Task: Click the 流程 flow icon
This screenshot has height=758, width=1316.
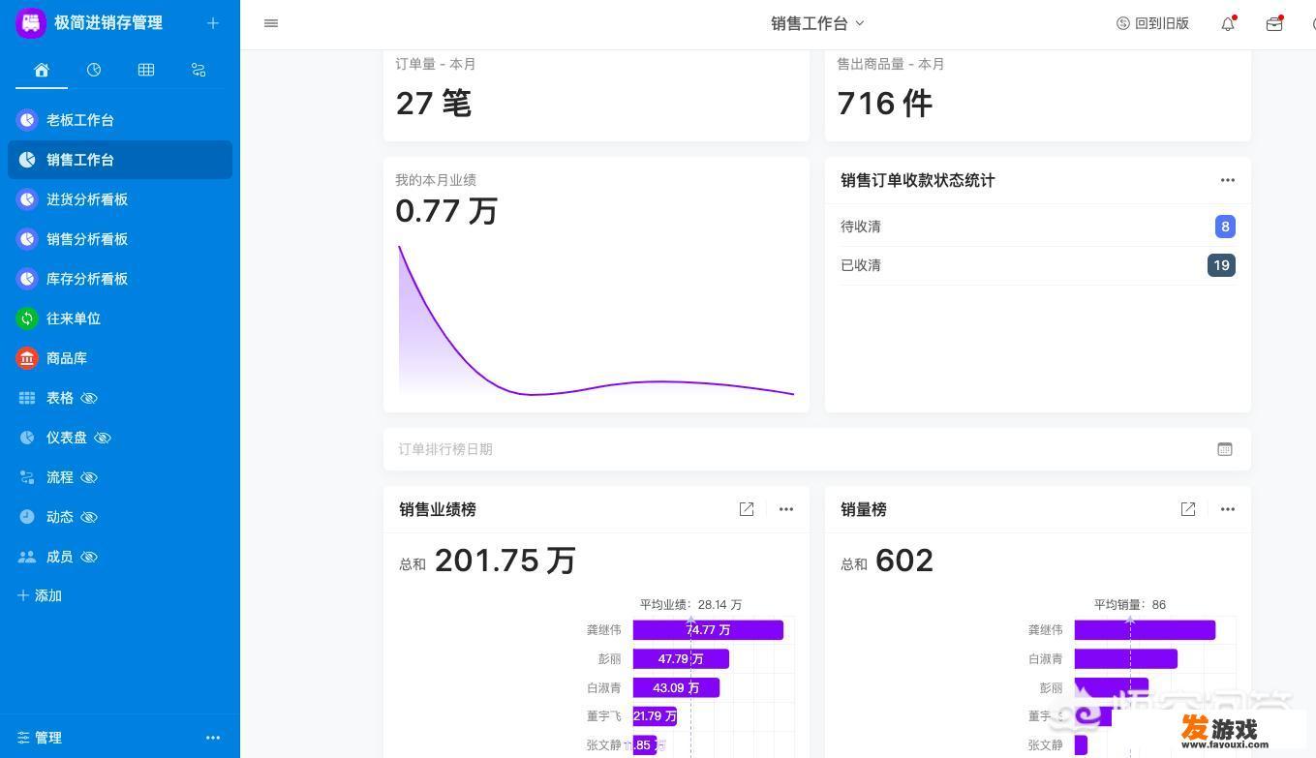Action: (x=27, y=477)
